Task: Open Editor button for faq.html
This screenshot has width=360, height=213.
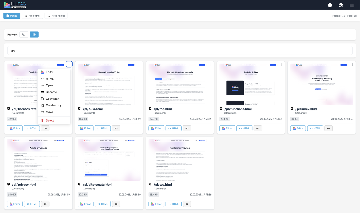Action: point(156,128)
